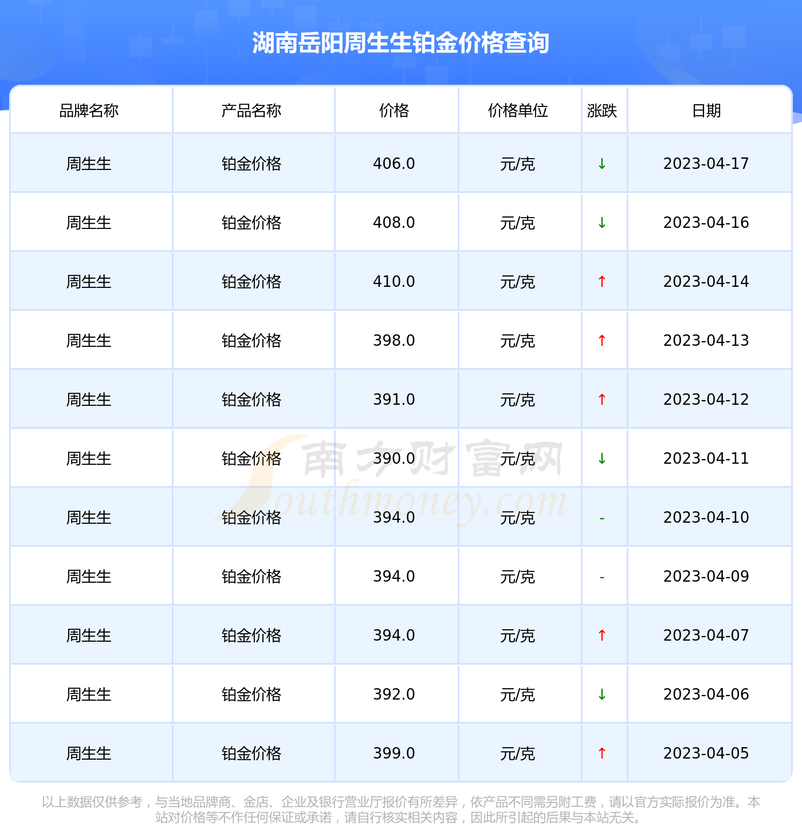Click the red up arrow for 2023-04-12
This screenshot has height=833, width=802.
602,400
